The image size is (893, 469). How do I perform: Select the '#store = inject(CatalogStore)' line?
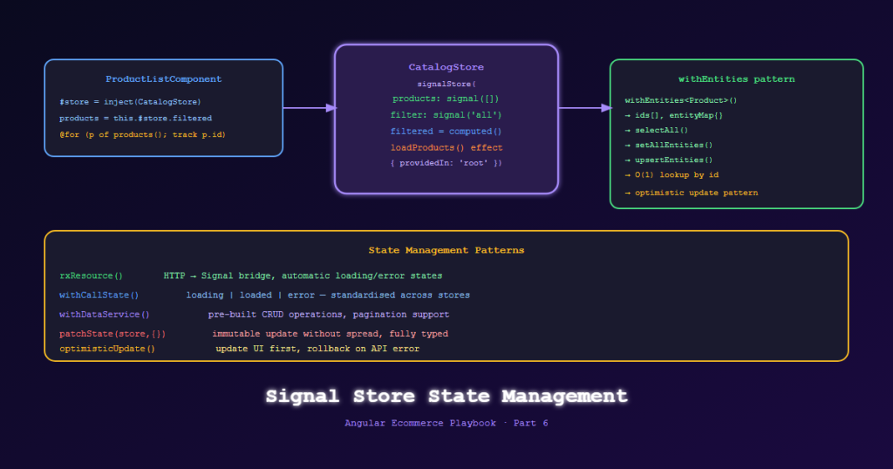pos(130,102)
